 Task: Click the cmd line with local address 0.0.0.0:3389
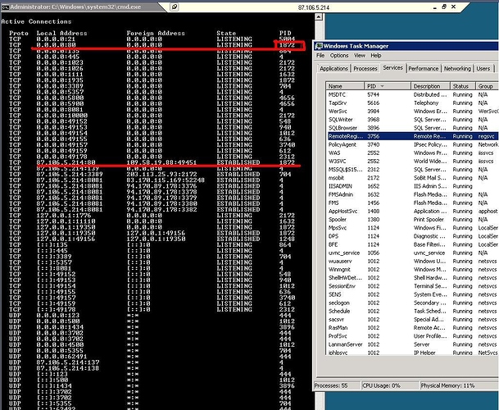(150, 86)
